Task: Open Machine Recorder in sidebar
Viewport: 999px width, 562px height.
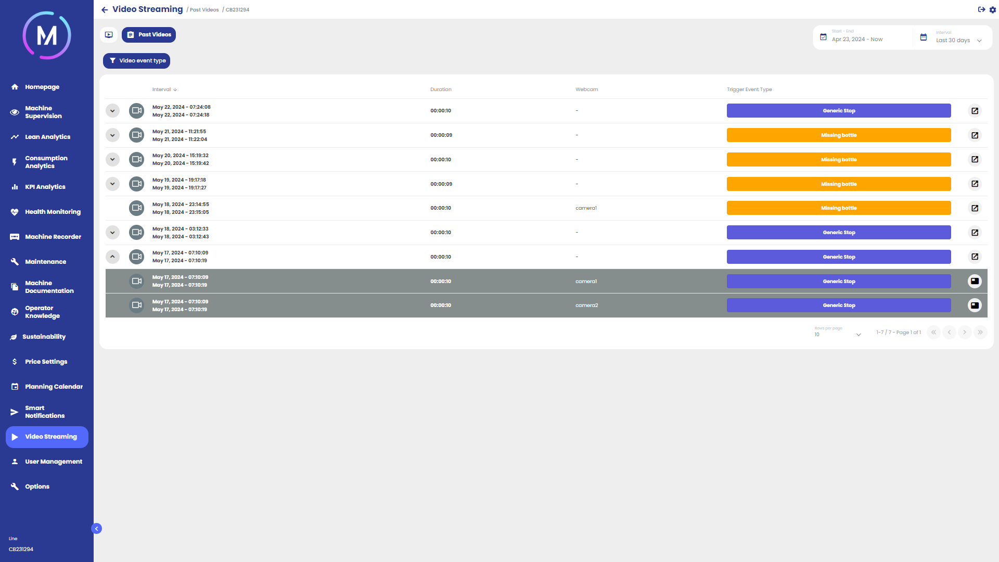Action: [x=53, y=237]
